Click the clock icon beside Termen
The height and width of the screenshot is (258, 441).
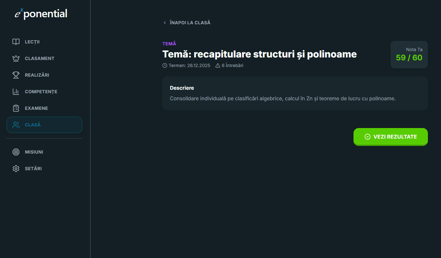click(165, 65)
